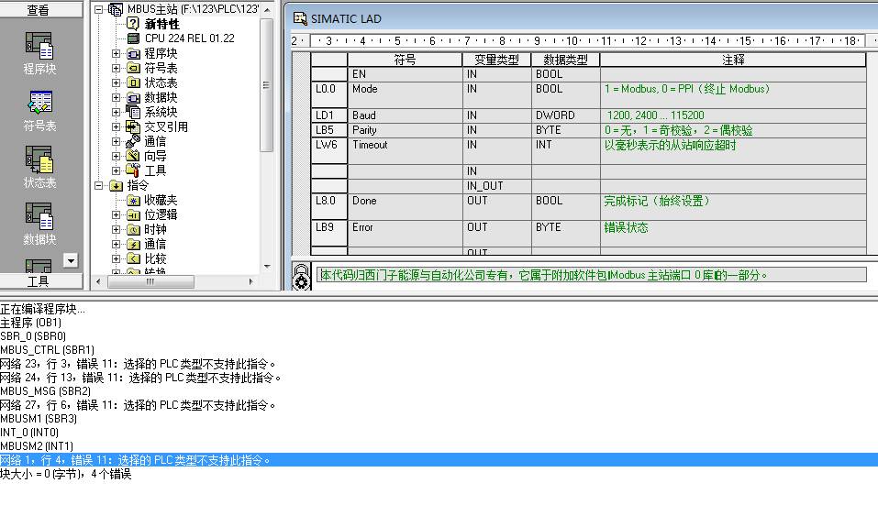The height and width of the screenshot is (505, 878).
Task: Click the 时钟 folder icon
Action: (133, 229)
